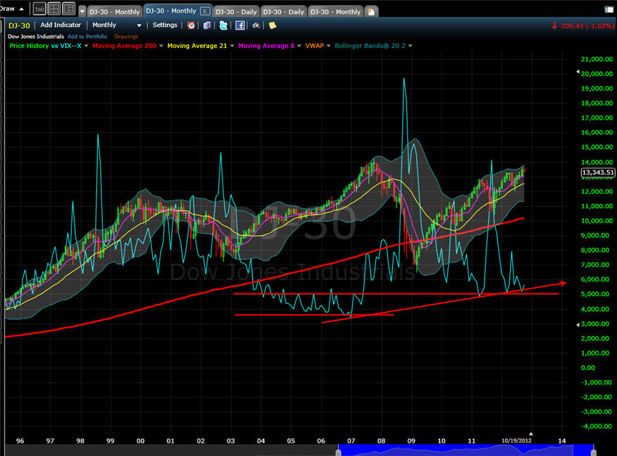Click the Twitter share icon

223,25
